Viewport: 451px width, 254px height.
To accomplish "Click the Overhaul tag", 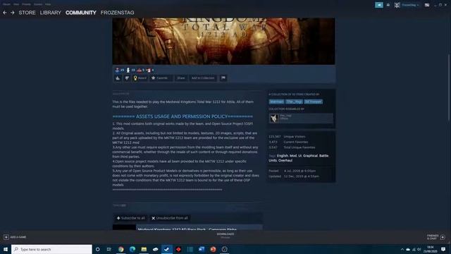I will [285, 160].
